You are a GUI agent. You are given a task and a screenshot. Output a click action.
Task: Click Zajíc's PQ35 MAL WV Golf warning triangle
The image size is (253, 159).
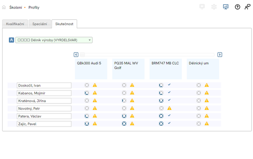tap(132, 124)
